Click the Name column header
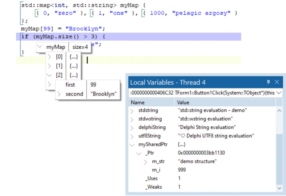Viewport: 286px width, 196px height. (152, 102)
